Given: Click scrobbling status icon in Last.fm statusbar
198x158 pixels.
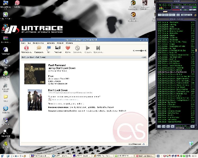Looking at the screenshot, I should 144,144.
